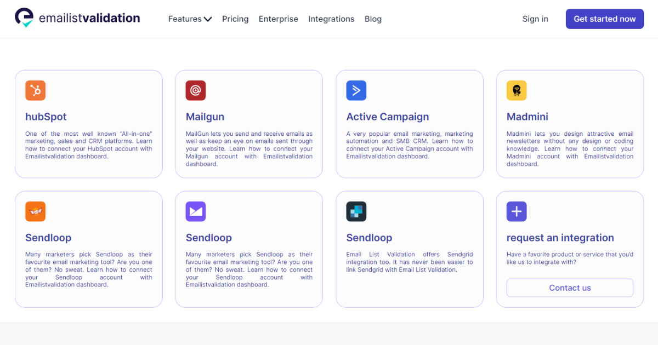Open the hubSpot card title

click(46, 117)
